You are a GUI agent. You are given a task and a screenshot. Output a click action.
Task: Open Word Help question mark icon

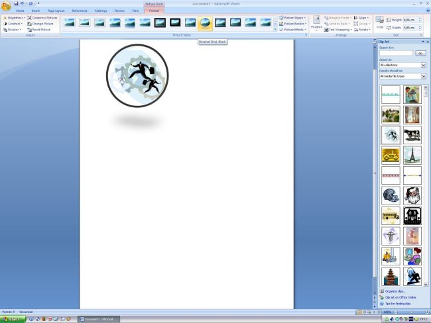[428, 11]
